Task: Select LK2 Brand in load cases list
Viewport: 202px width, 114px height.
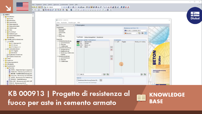Action: 93,47
